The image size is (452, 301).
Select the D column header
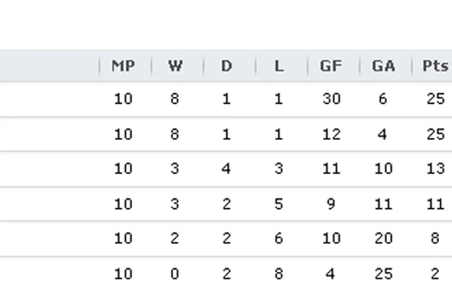226,66
